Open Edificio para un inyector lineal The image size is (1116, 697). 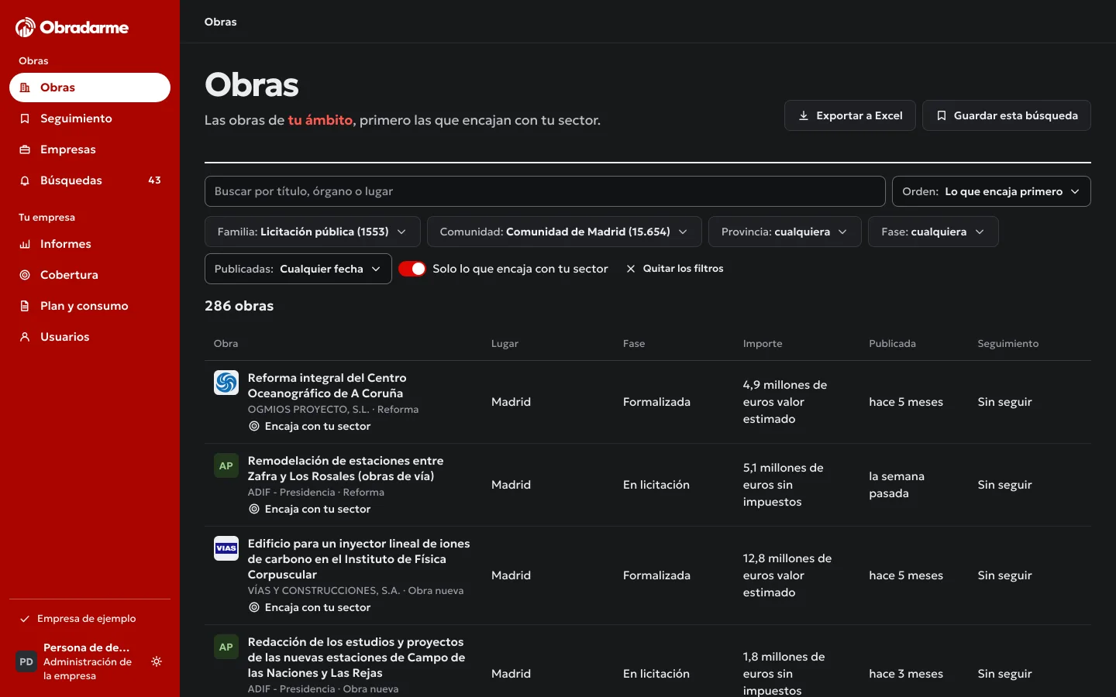(359, 559)
